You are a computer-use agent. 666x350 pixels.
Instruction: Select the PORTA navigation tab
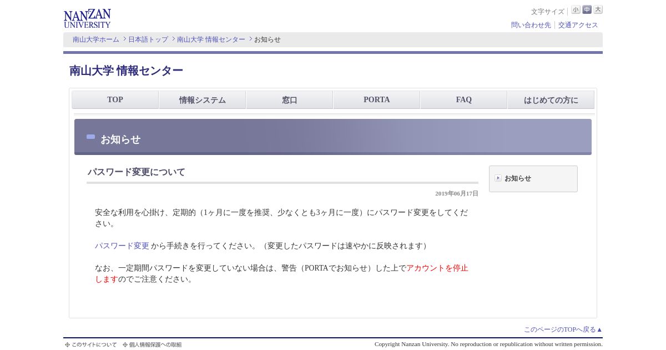click(x=376, y=100)
